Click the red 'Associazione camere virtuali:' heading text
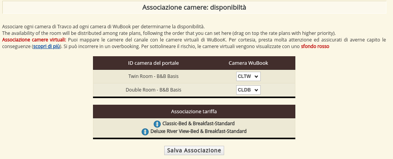 coord(34,40)
